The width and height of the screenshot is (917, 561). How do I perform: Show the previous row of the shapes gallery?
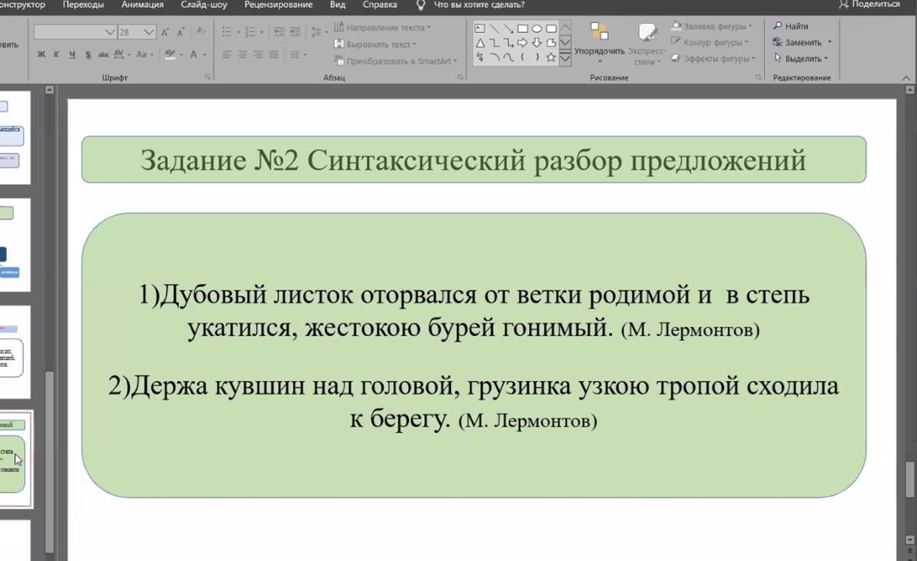pos(565,28)
